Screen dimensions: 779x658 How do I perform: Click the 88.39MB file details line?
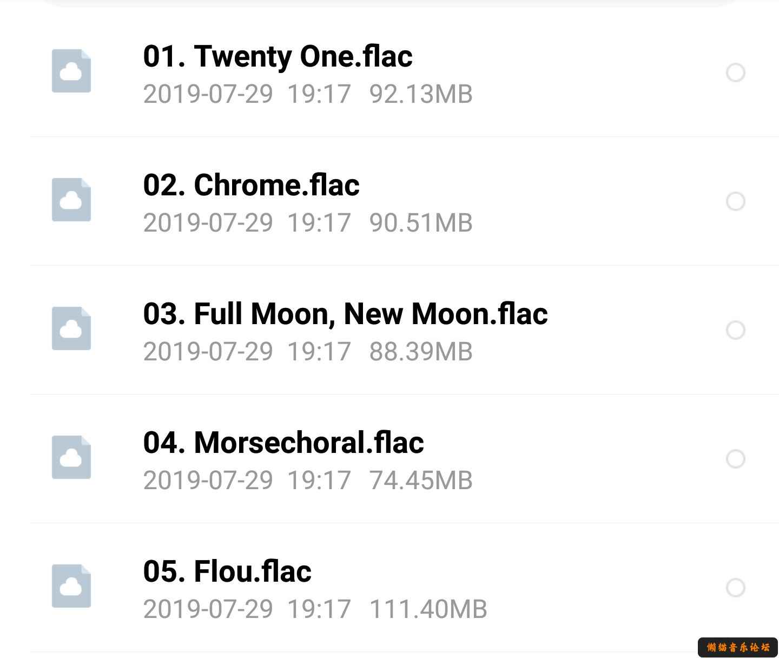click(308, 352)
